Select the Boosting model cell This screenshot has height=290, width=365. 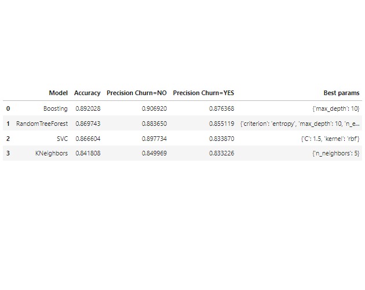[x=55, y=108]
